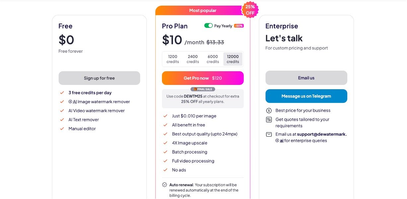Choose the 12000 credits tier
Screen dimensions: 407x199
pos(233,59)
